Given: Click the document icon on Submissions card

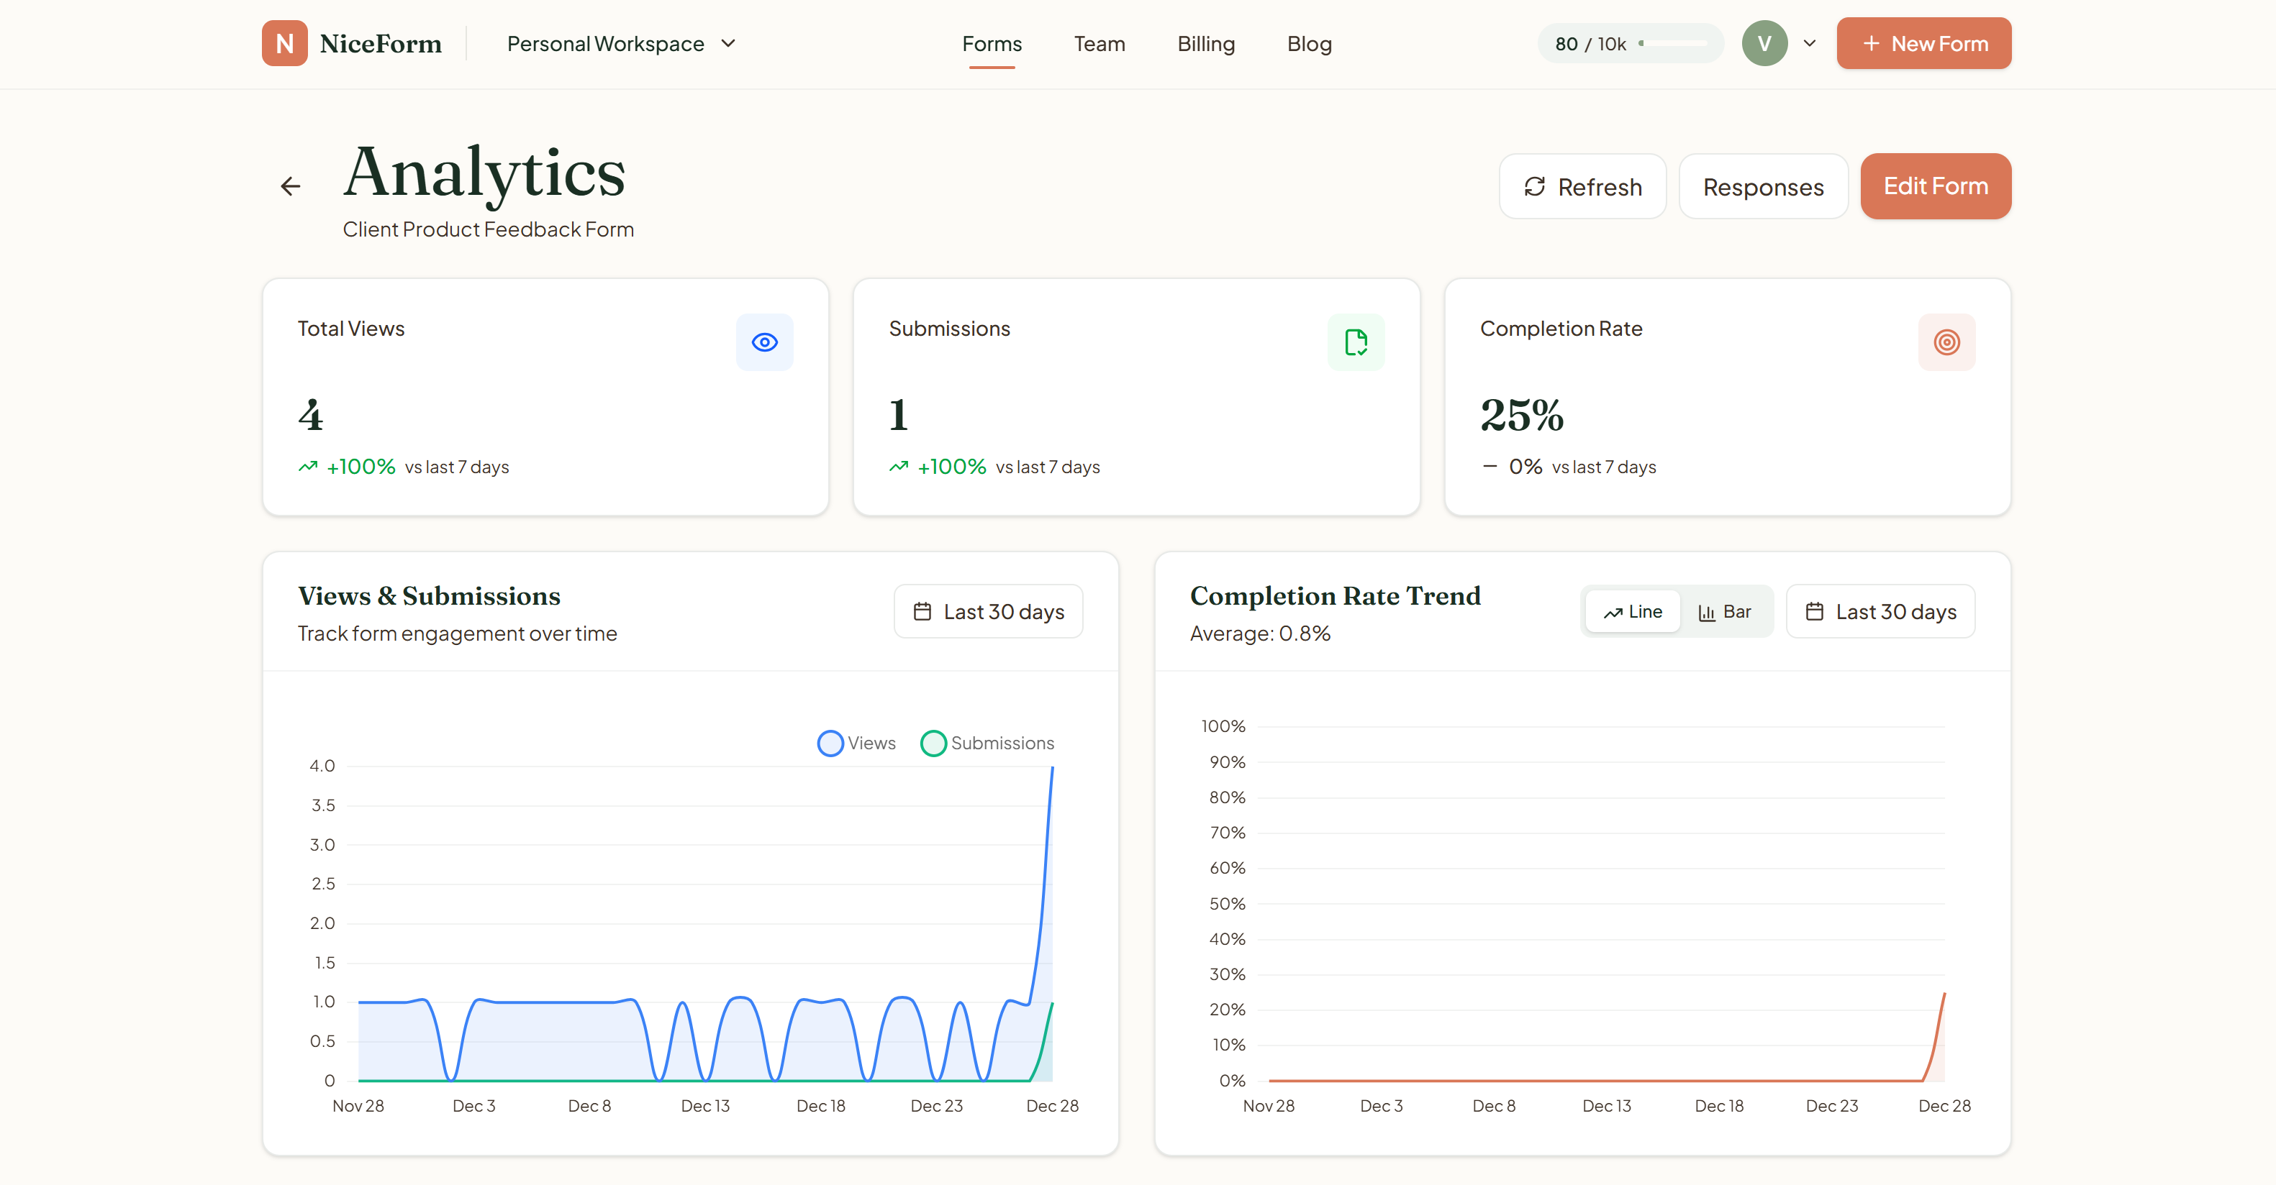Looking at the screenshot, I should coord(1356,342).
